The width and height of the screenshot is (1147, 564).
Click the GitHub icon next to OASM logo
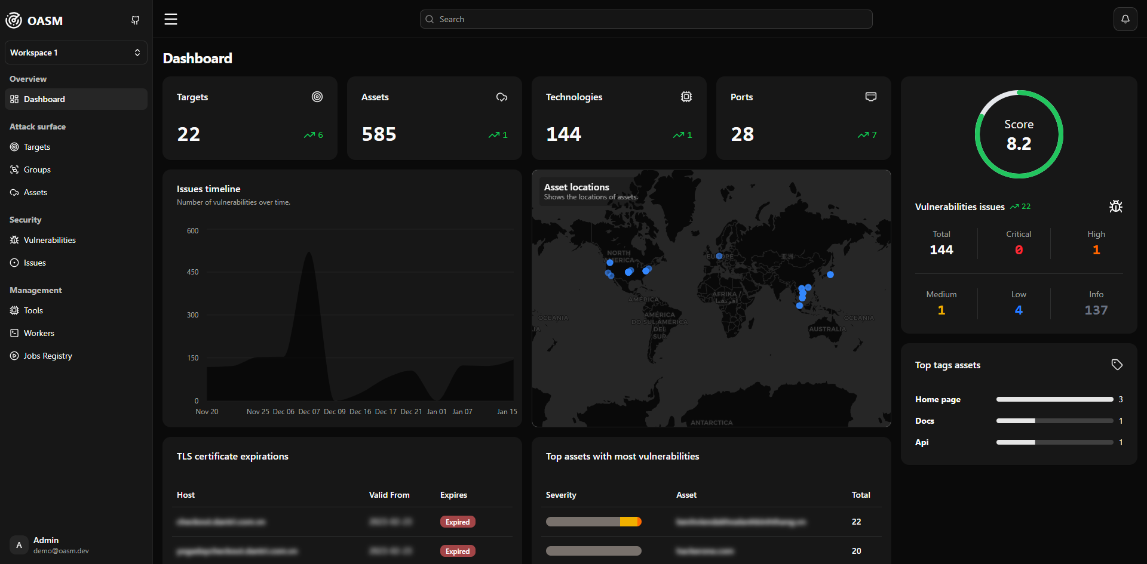[x=135, y=20]
